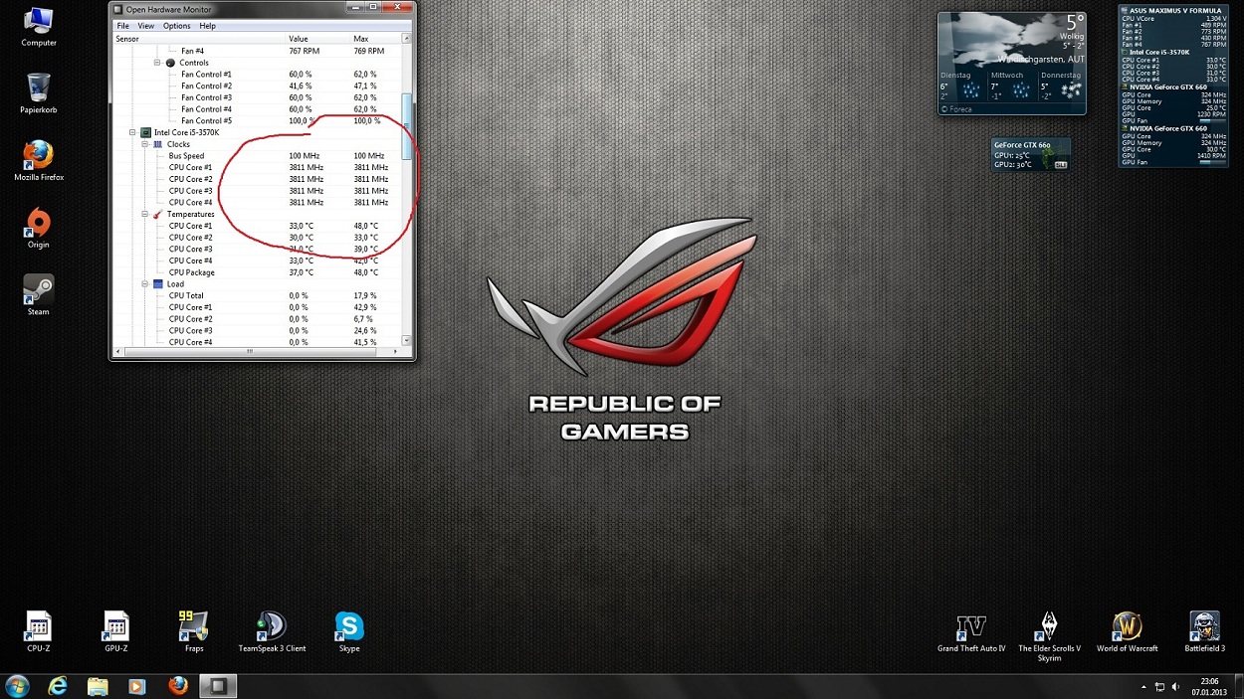
Task: Launch the Battlefield 3 desktop shortcut
Action: (1204, 631)
